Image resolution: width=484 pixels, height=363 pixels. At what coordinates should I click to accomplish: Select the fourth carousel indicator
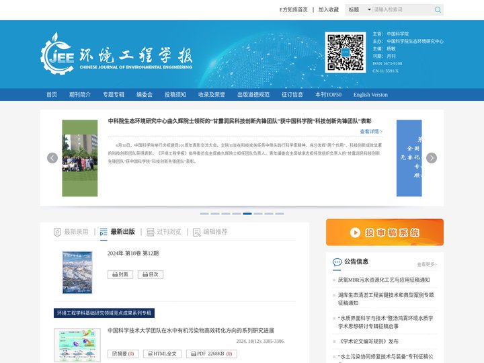click(237, 214)
